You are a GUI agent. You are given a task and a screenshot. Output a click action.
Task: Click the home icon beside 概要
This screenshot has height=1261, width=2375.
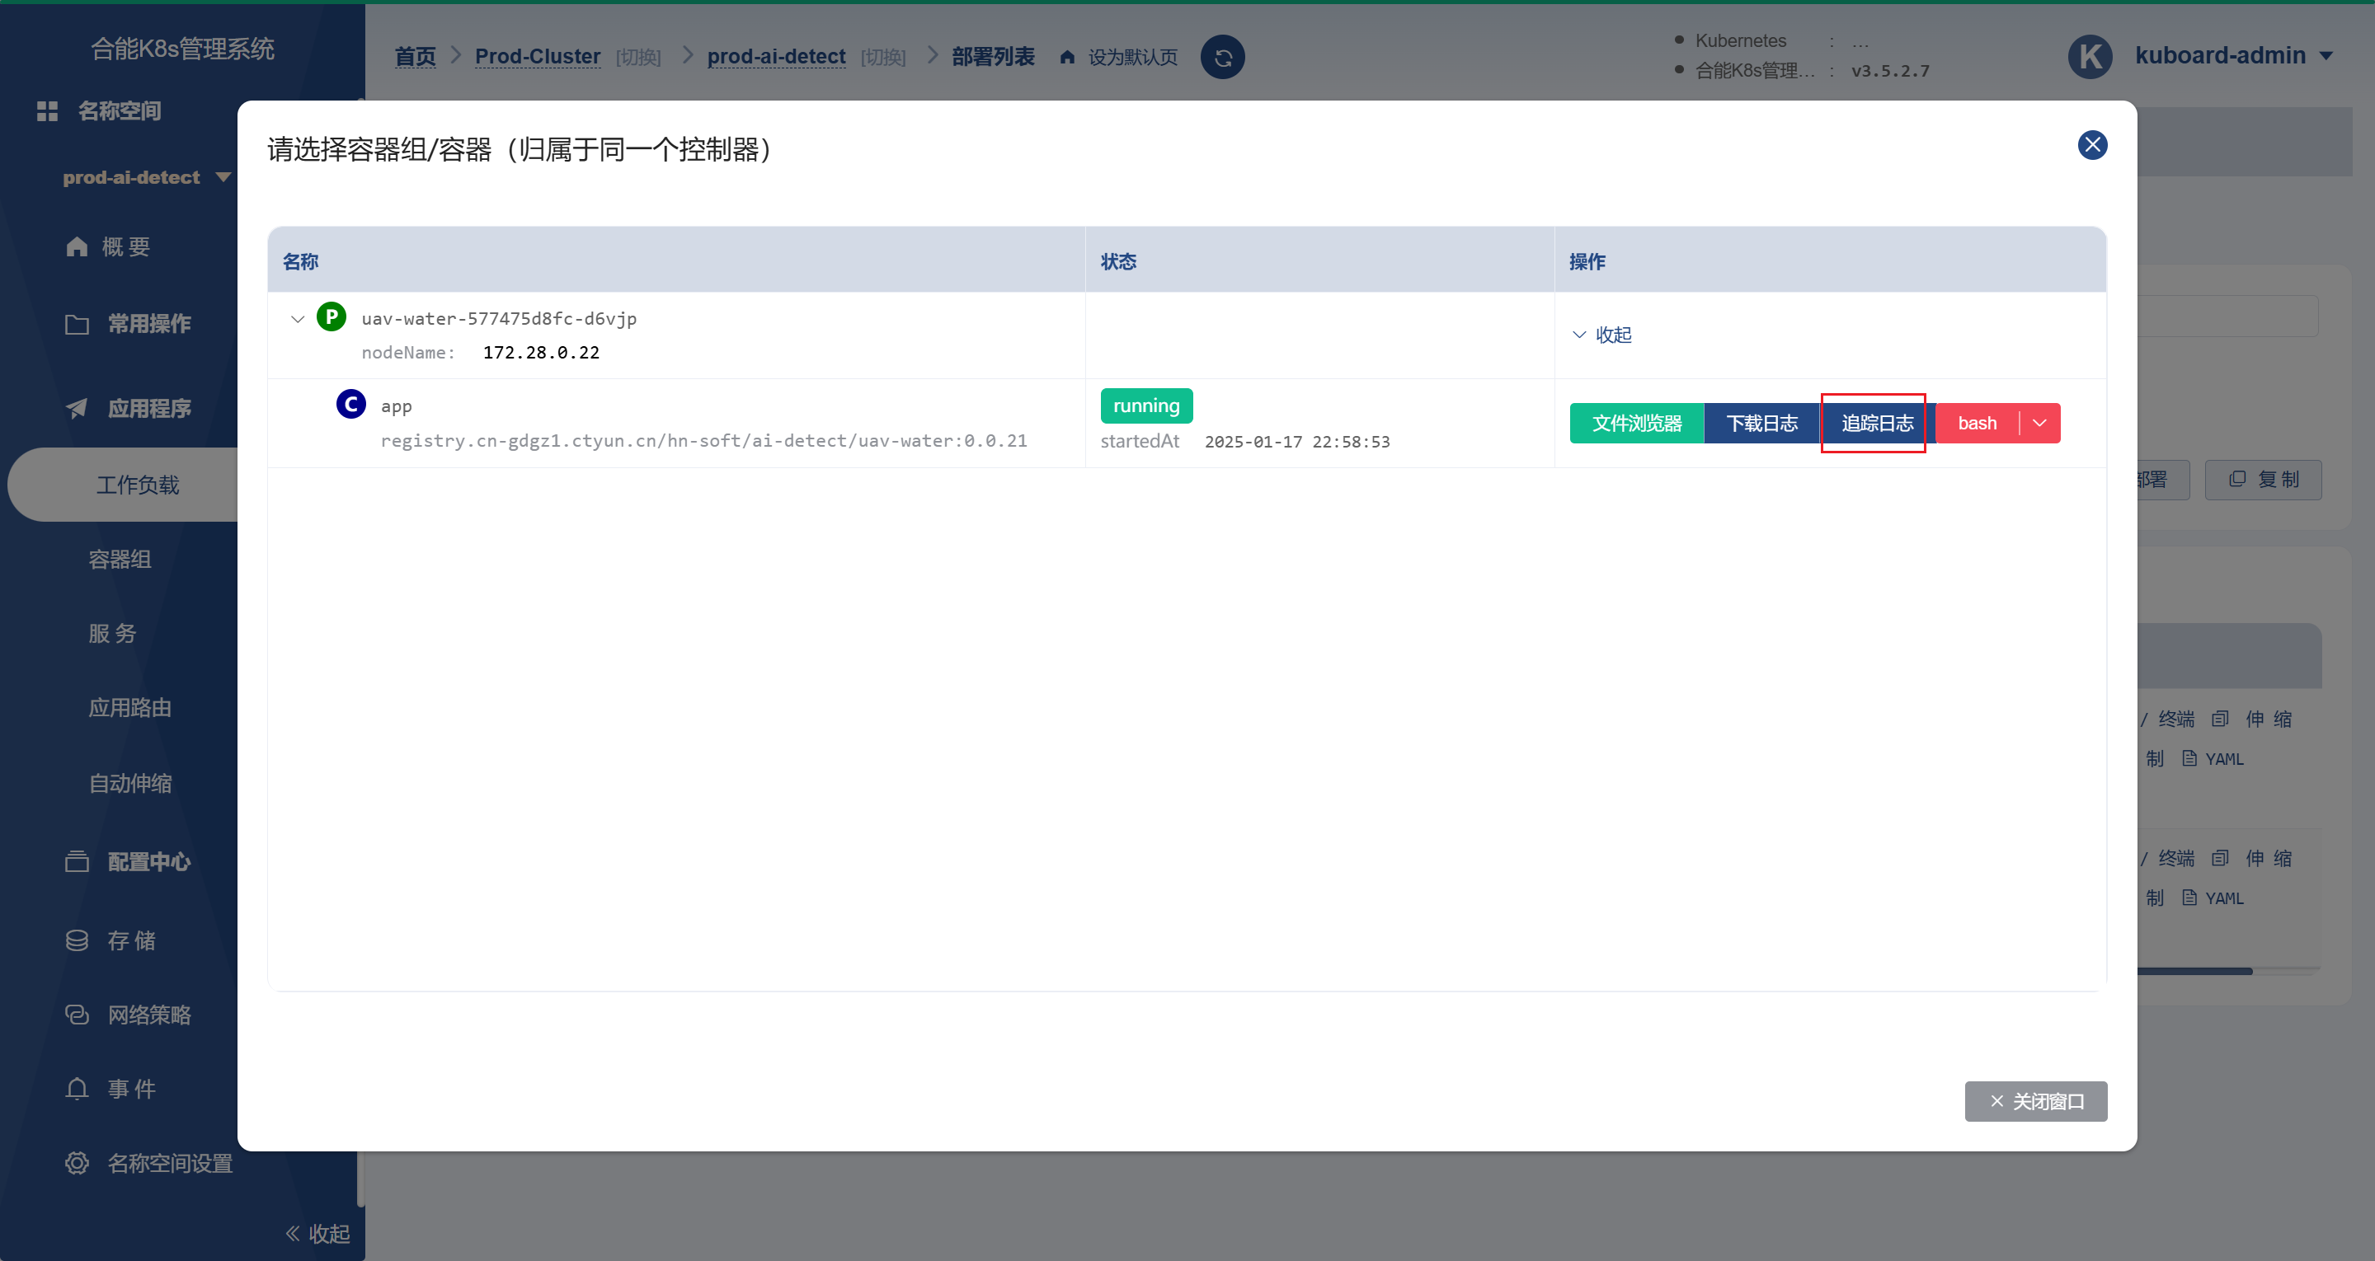78,246
